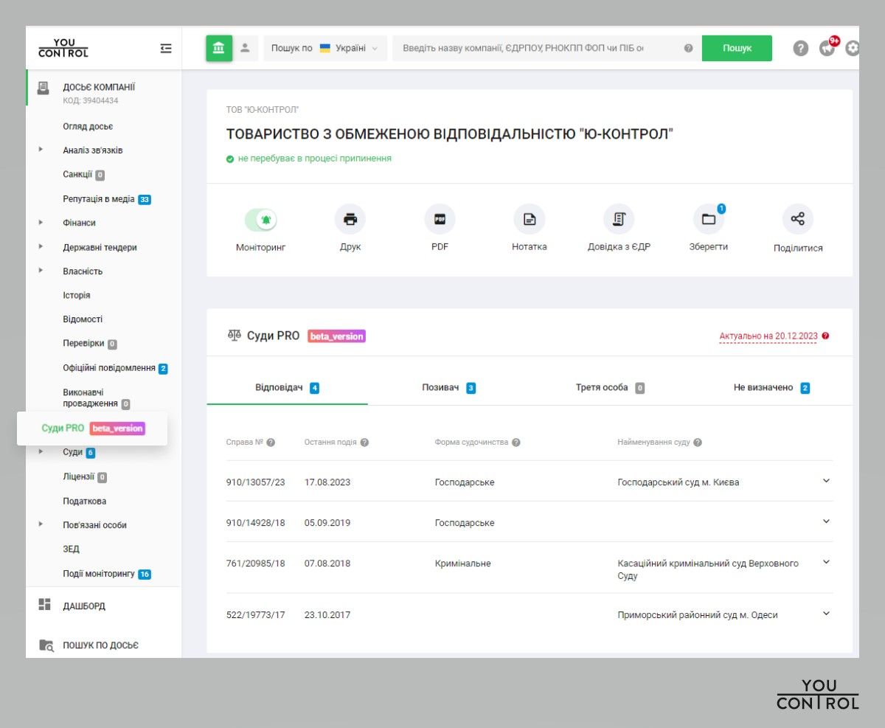Expand court case 910/13057/23 row chevron
885x728 pixels.
click(826, 481)
